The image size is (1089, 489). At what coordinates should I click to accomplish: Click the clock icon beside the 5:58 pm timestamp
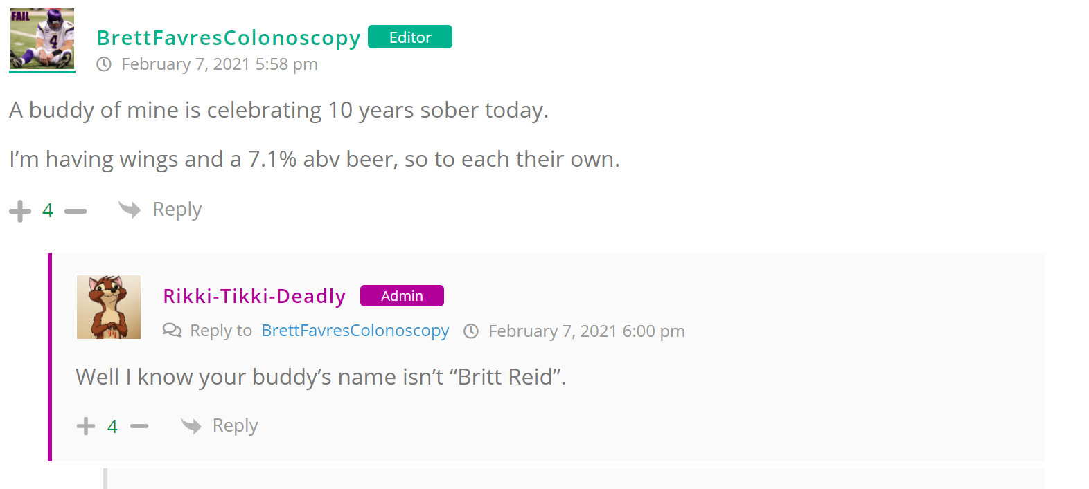pos(104,64)
